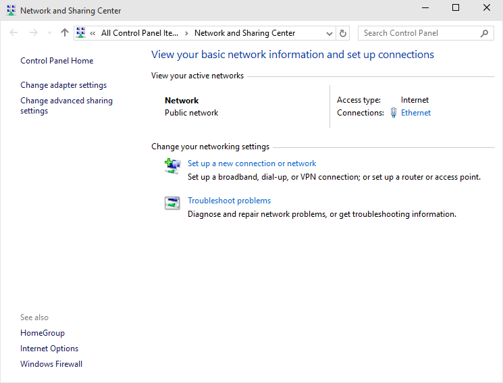Click Network and Sharing Center breadcrumb

[x=245, y=33]
